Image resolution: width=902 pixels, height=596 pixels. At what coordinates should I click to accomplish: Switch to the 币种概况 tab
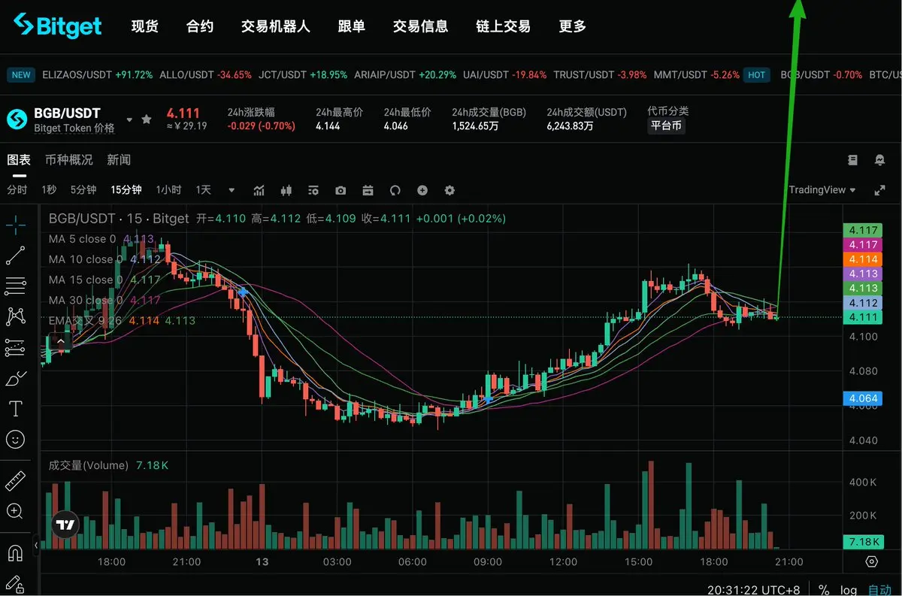69,160
